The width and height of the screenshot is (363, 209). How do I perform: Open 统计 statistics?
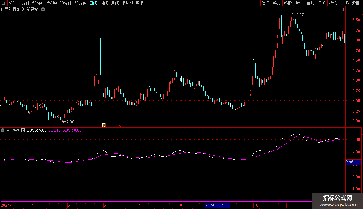(299, 3)
